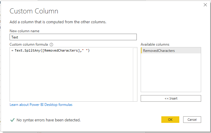
Task: Close the Custom Column dialog
Action: point(205,5)
